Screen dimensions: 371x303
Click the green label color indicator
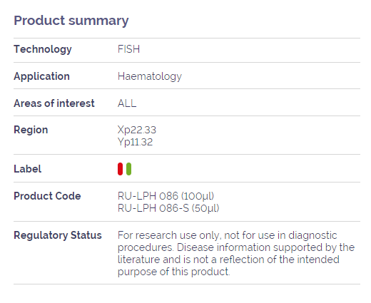(x=128, y=169)
